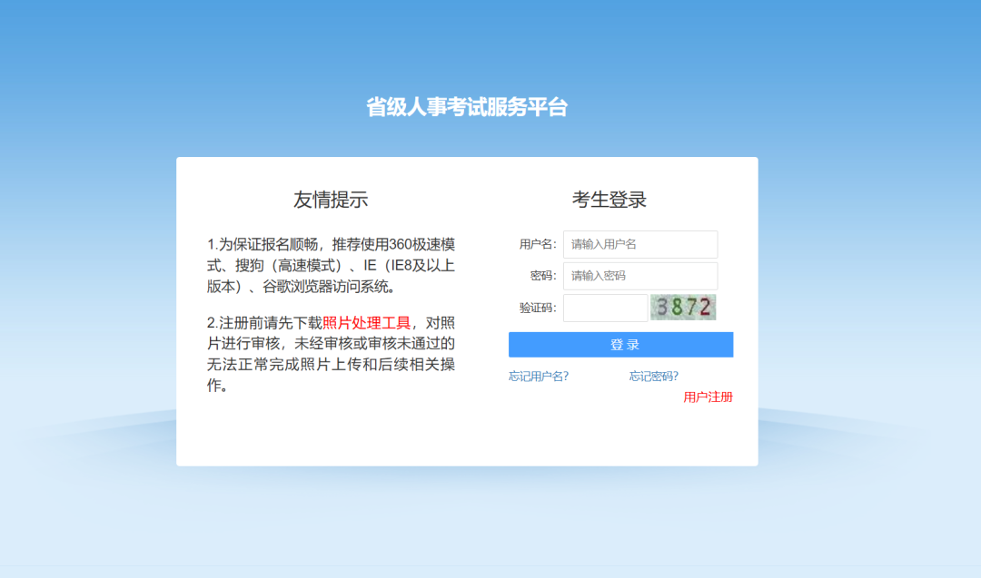Viewport: 981px width, 578px height.
Task: Open the red 用户注册 registration link
Action: [x=710, y=397]
